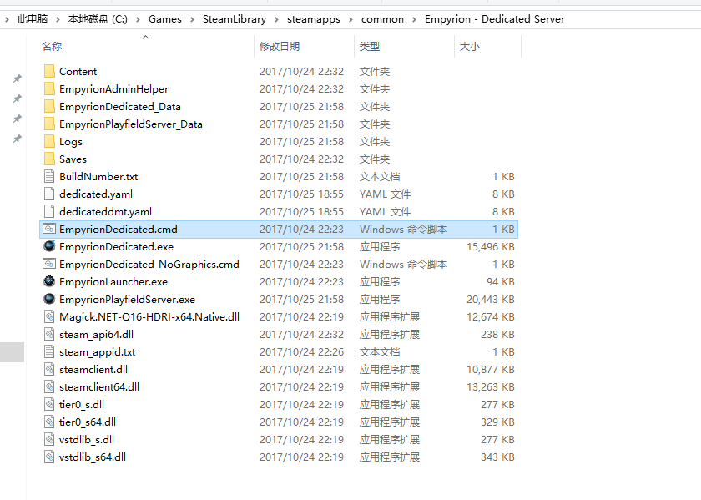Click the dedicateddmt.yaml file icon
The height and width of the screenshot is (500, 701).
[49, 211]
